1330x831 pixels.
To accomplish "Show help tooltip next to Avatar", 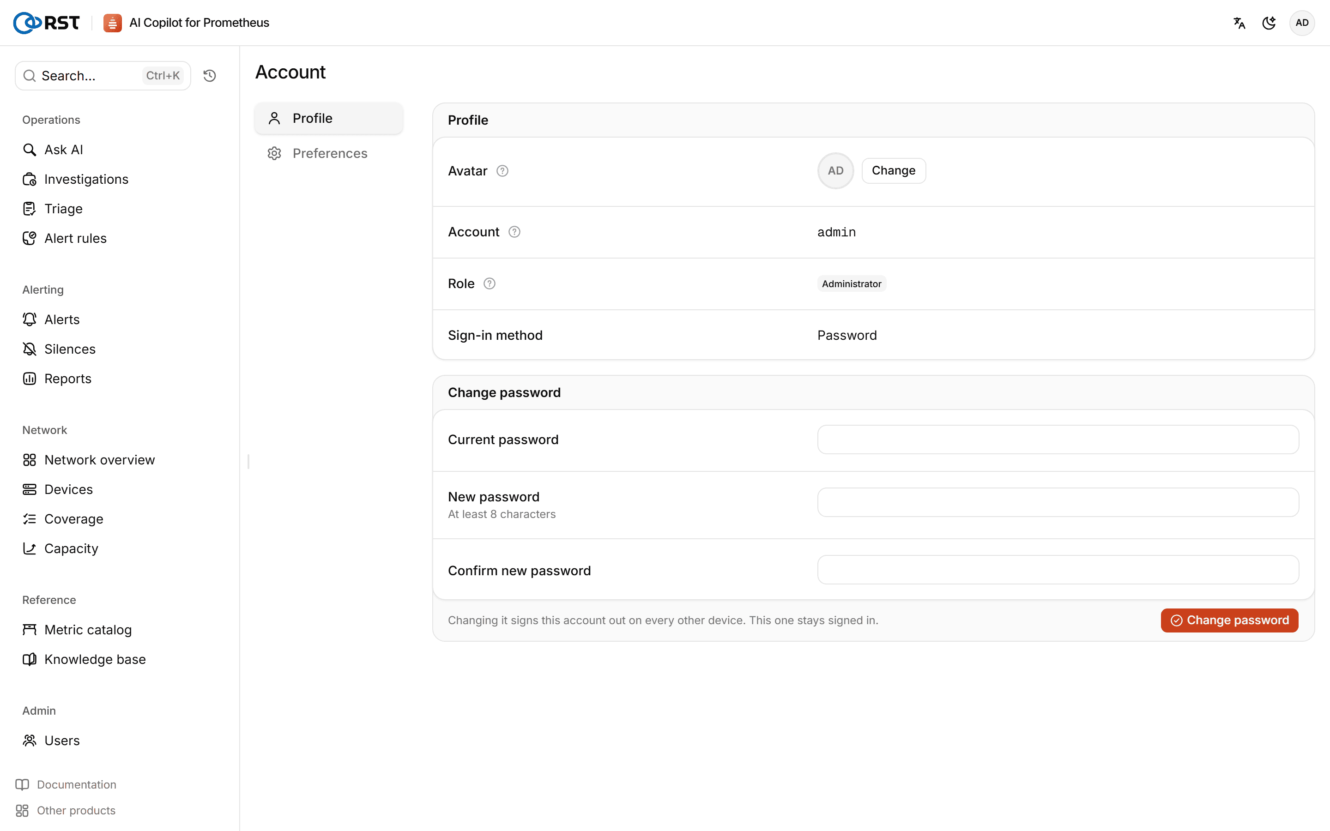I will tap(502, 171).
